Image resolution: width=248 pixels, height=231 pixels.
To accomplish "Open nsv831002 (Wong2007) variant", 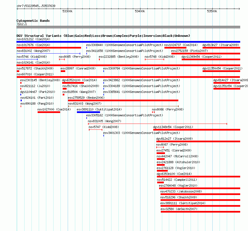I will point(33,51).
